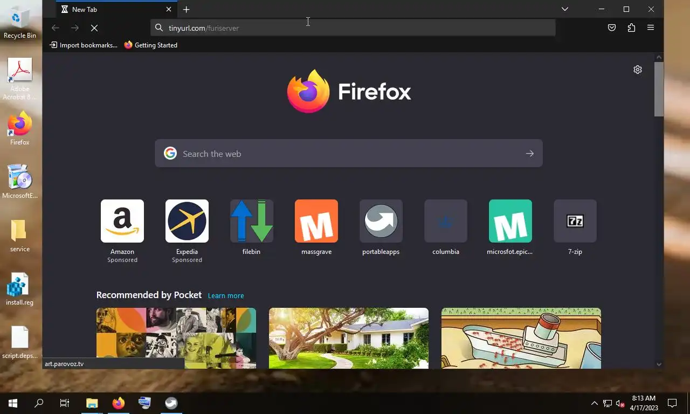The height and width of the screenshot is (414, 690).
Task: Click the Search the web box
Action: pyautogui.click(x=349, y=154)
